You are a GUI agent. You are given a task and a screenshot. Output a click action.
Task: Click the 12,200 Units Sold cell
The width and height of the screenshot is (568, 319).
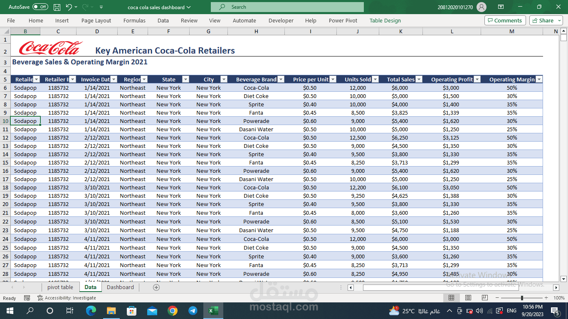tap(358, 187)
